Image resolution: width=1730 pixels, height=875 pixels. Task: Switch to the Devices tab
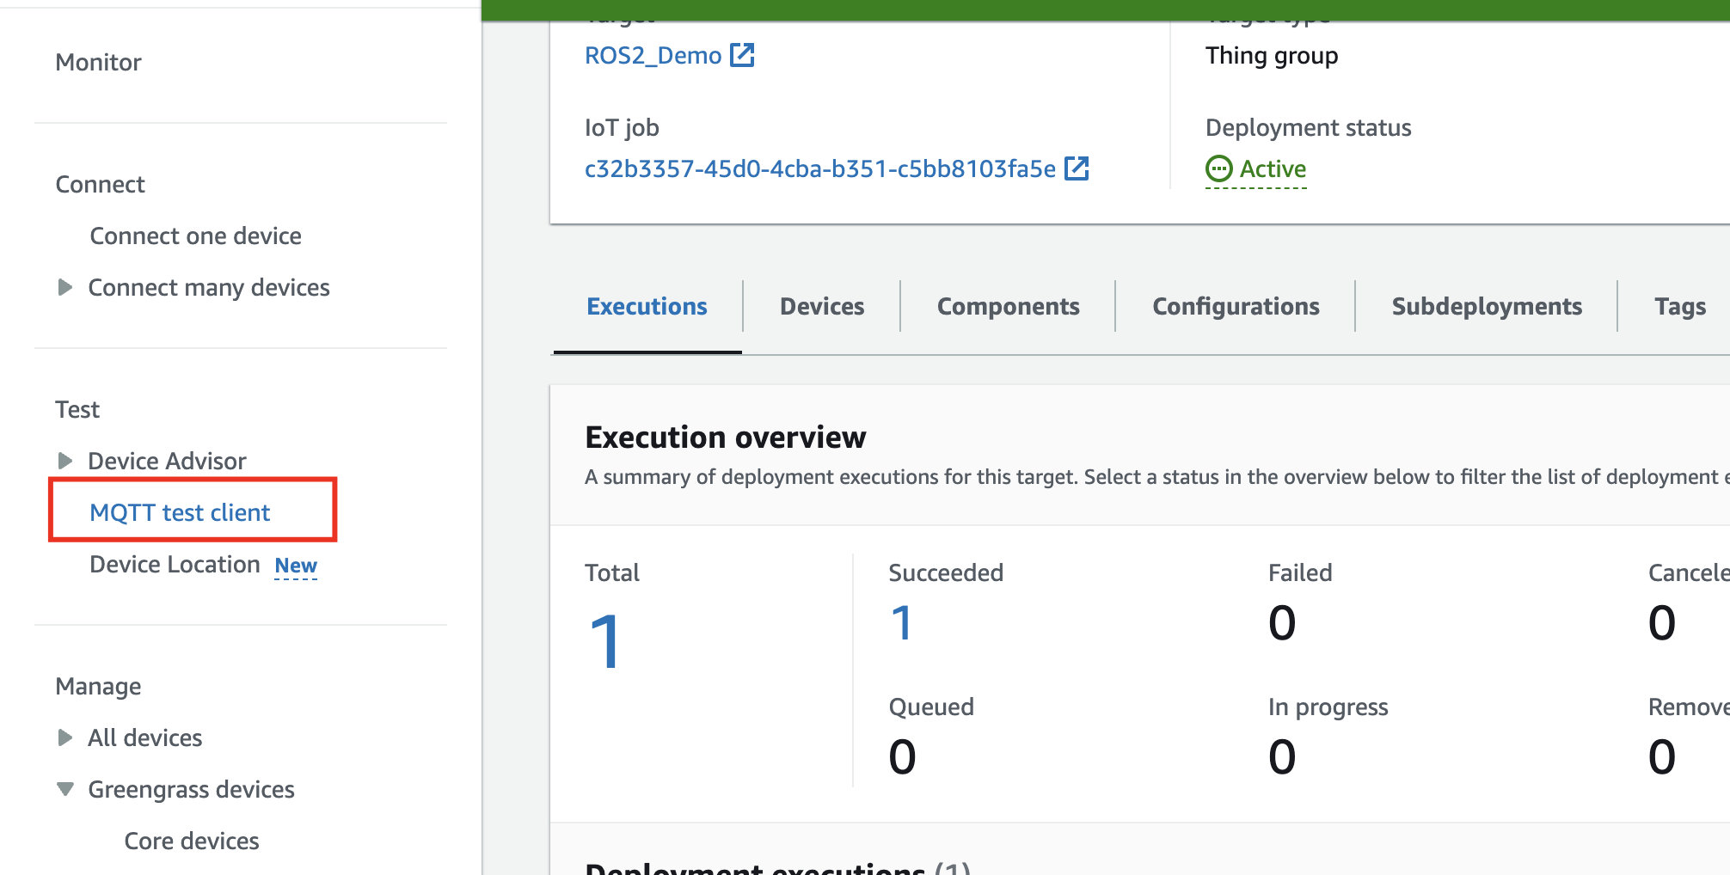point(821,306)
